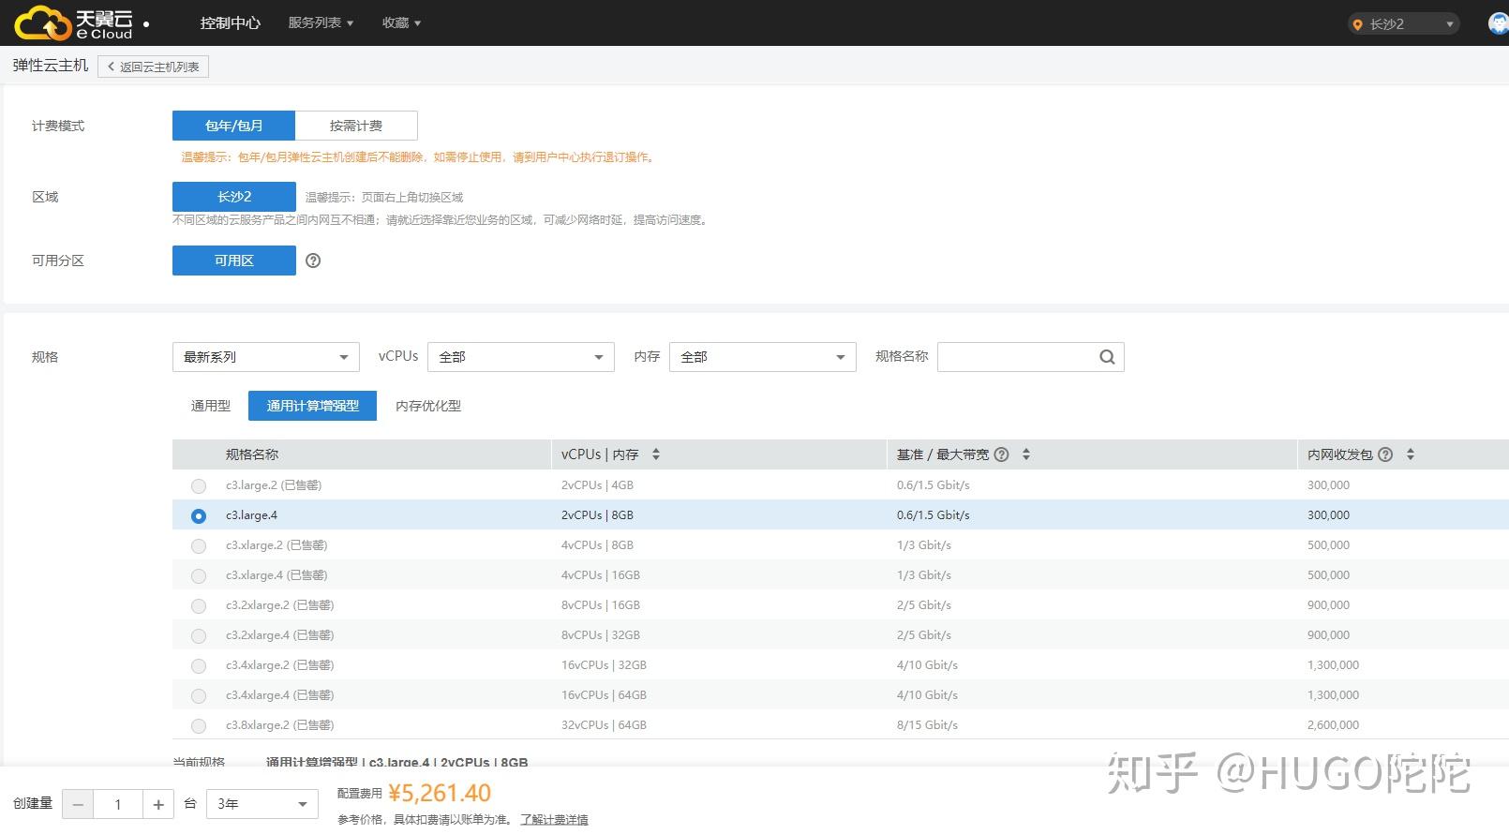The width and height of the screenshot is (1509, 834).
Task: Select the c3.large.4 radio button
Action: point(199,515)
